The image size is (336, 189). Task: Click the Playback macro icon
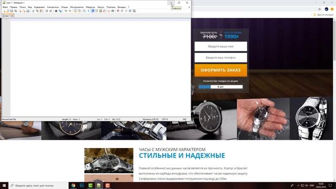tap(126, 11)
